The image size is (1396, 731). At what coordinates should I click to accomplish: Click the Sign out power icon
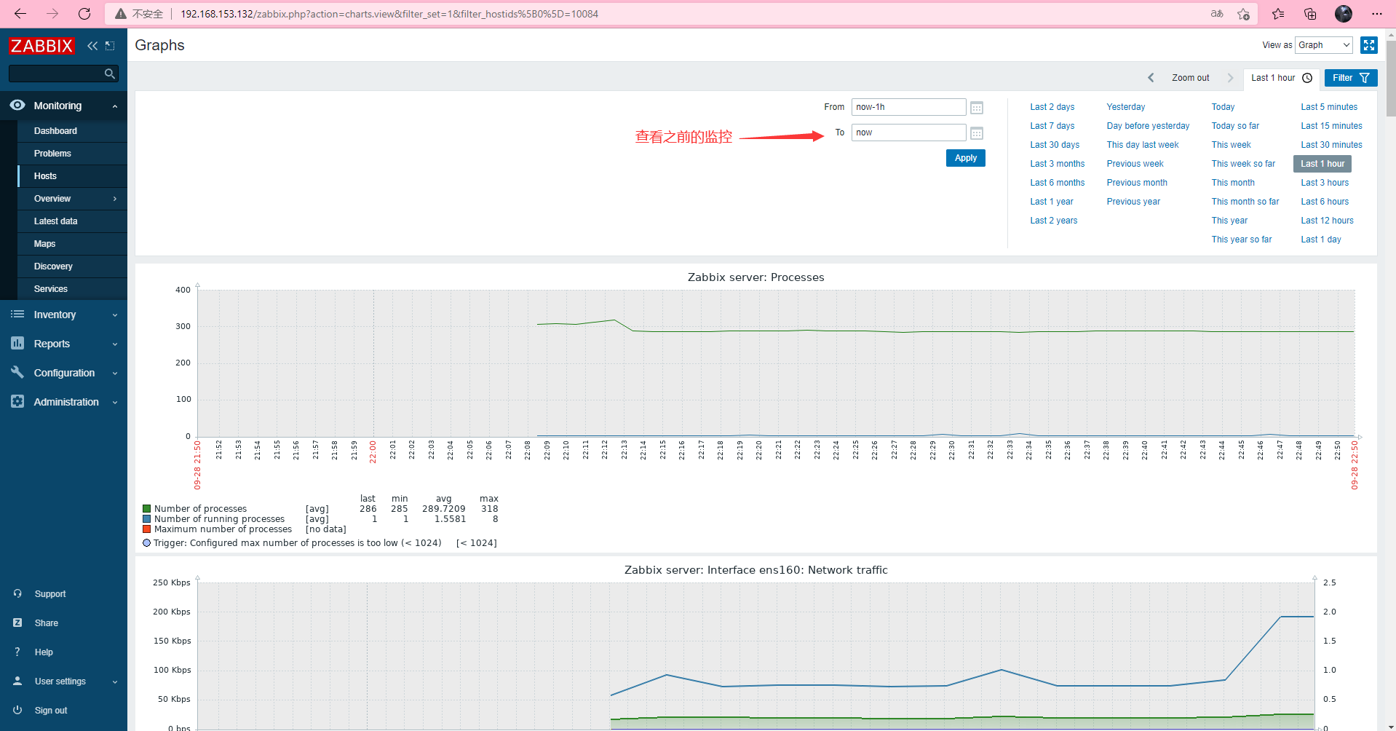tap(17, 710)
